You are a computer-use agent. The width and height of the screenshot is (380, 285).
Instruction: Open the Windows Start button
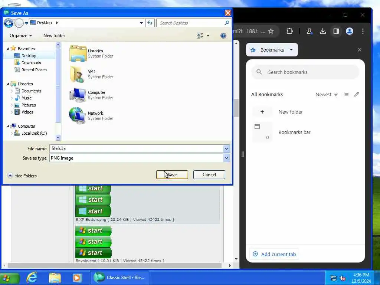(x=9, y=278)
